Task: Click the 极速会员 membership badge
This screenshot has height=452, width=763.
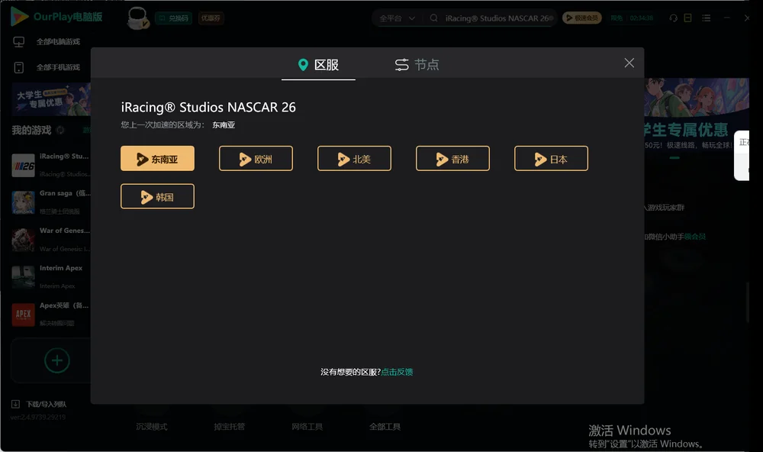Action: 582,18
